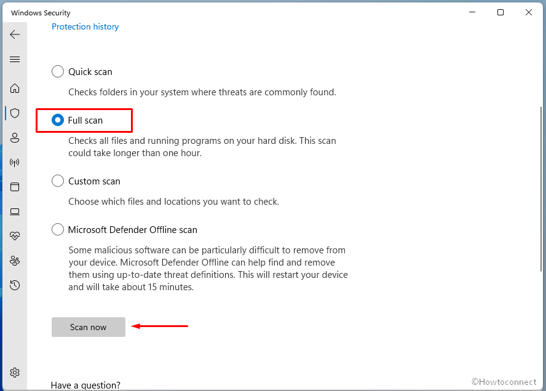Open the Home section icon
This screenshot has width=546, height=391.
(x=15, y=89)
